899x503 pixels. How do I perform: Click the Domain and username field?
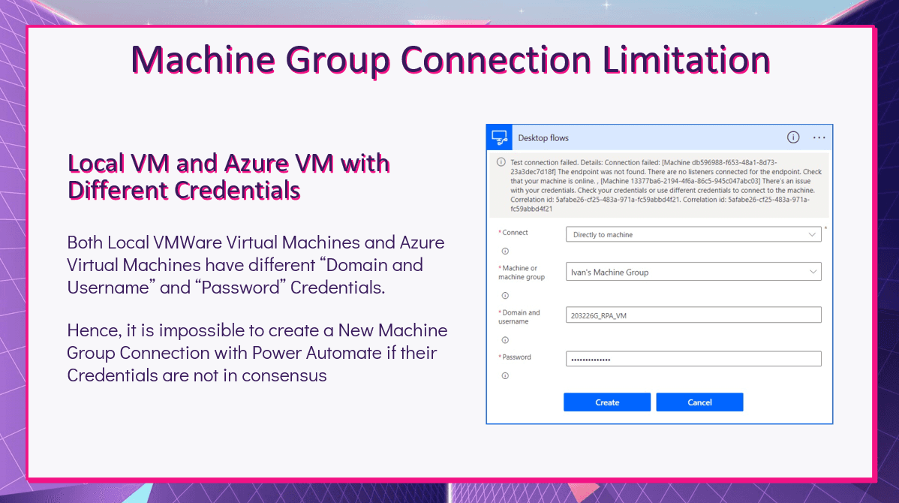pos(693,315)
